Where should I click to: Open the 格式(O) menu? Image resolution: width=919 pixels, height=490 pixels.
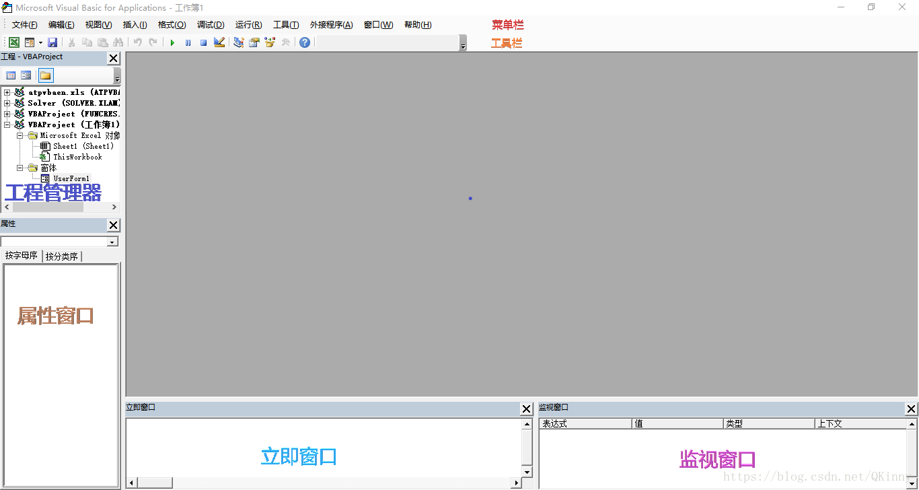coord(172,25)
